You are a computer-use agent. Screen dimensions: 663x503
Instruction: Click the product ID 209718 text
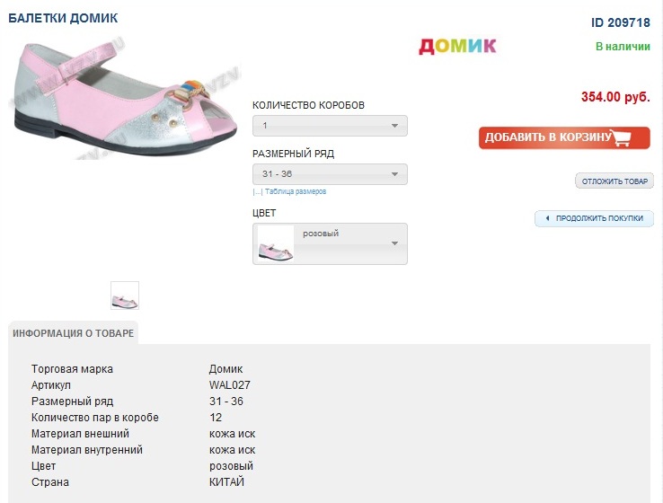[620, 22]
